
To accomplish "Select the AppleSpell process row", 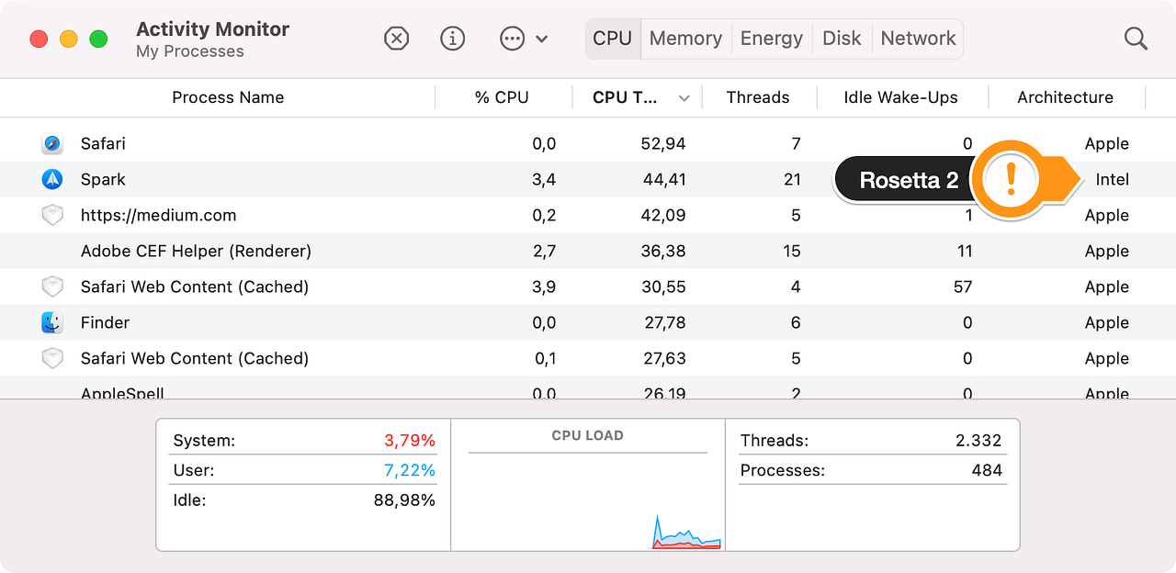I will [588, 390].
